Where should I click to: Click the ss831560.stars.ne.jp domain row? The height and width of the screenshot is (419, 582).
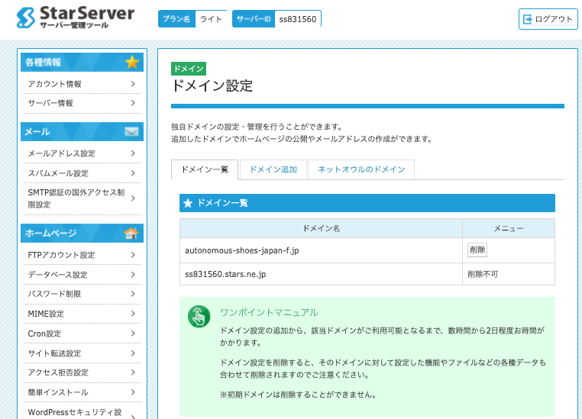click(225, 273)
